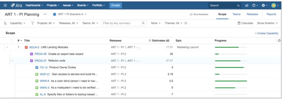The height and width of the screenshot is (99, 283).
Task: Click the WIKK-6 full progress bar
Action: (231, 81)
